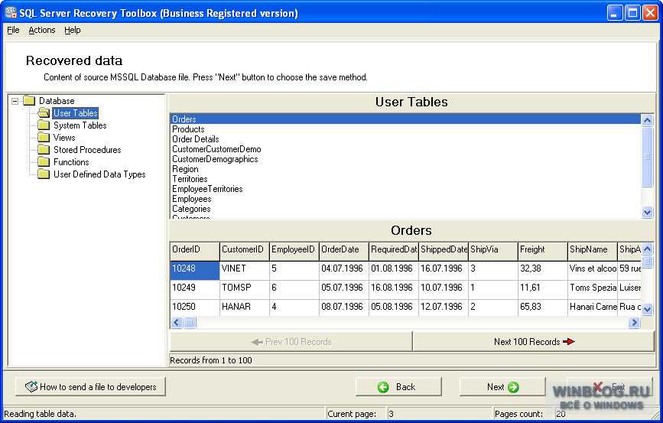
Task: Open the File menu
Action: pyautogui.click(x=13, y=30)
